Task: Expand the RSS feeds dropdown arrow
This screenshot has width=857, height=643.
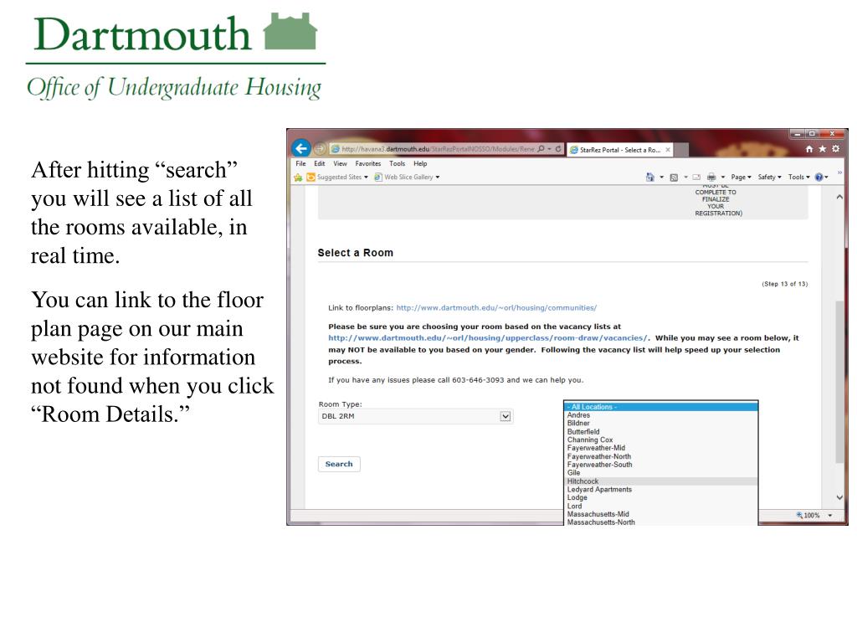Action: 685,177
